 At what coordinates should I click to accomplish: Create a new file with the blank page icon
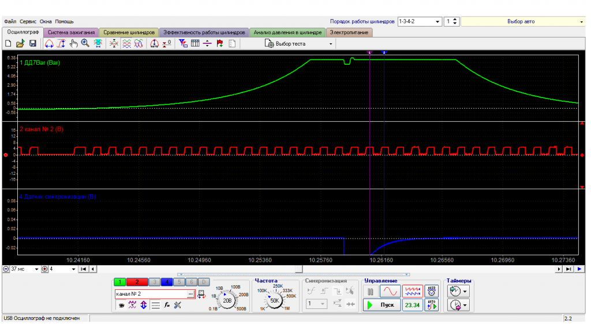click(8, 44)
